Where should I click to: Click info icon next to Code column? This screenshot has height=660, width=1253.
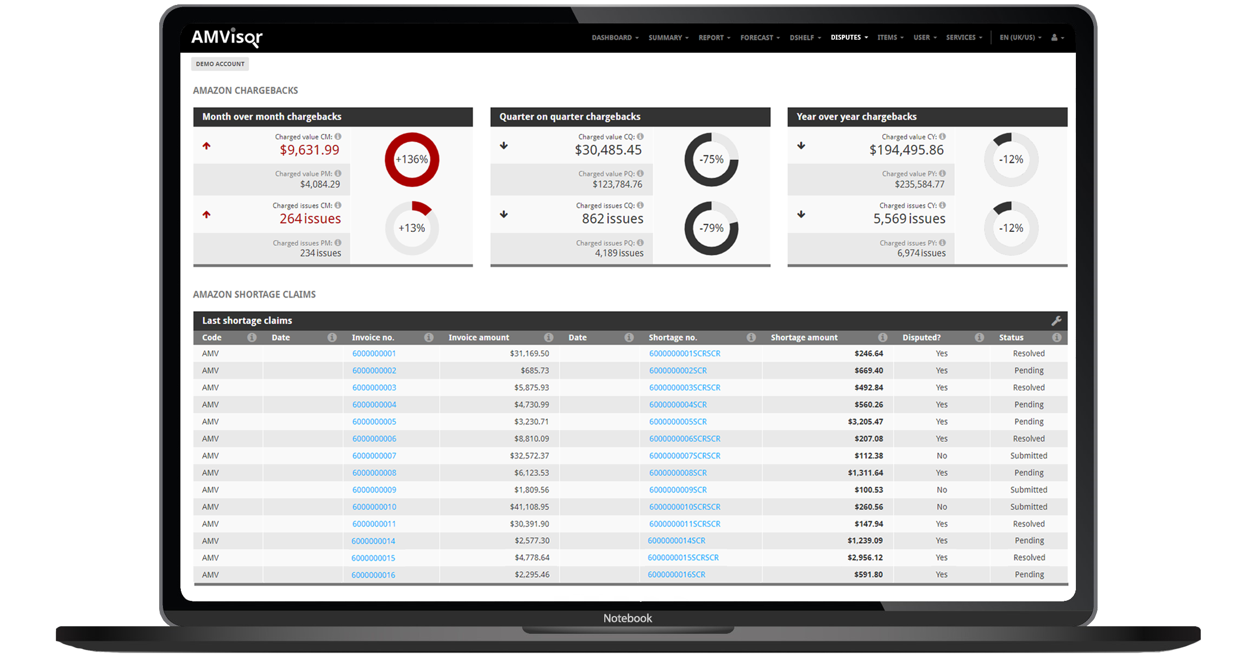click(x=252, y=337)
